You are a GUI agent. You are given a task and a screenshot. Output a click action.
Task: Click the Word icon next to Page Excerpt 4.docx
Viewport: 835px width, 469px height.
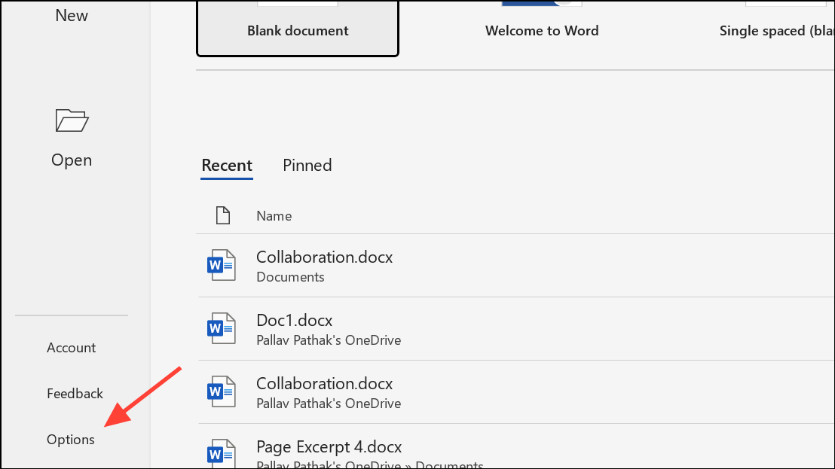[221, 452]
